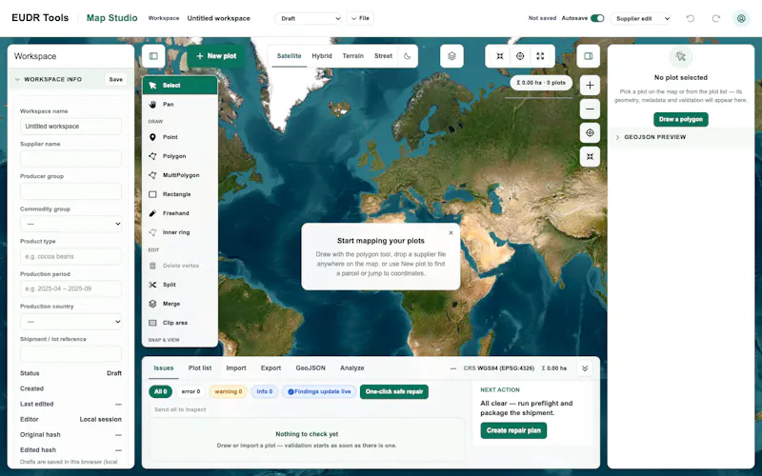
Task: Select the MultiPolygon tool
Action: point(179,175)
